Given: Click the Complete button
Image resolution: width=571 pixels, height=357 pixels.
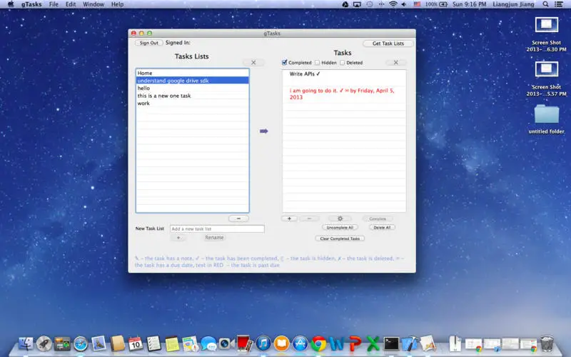Looking at the screenshot, I should (378, 218).
